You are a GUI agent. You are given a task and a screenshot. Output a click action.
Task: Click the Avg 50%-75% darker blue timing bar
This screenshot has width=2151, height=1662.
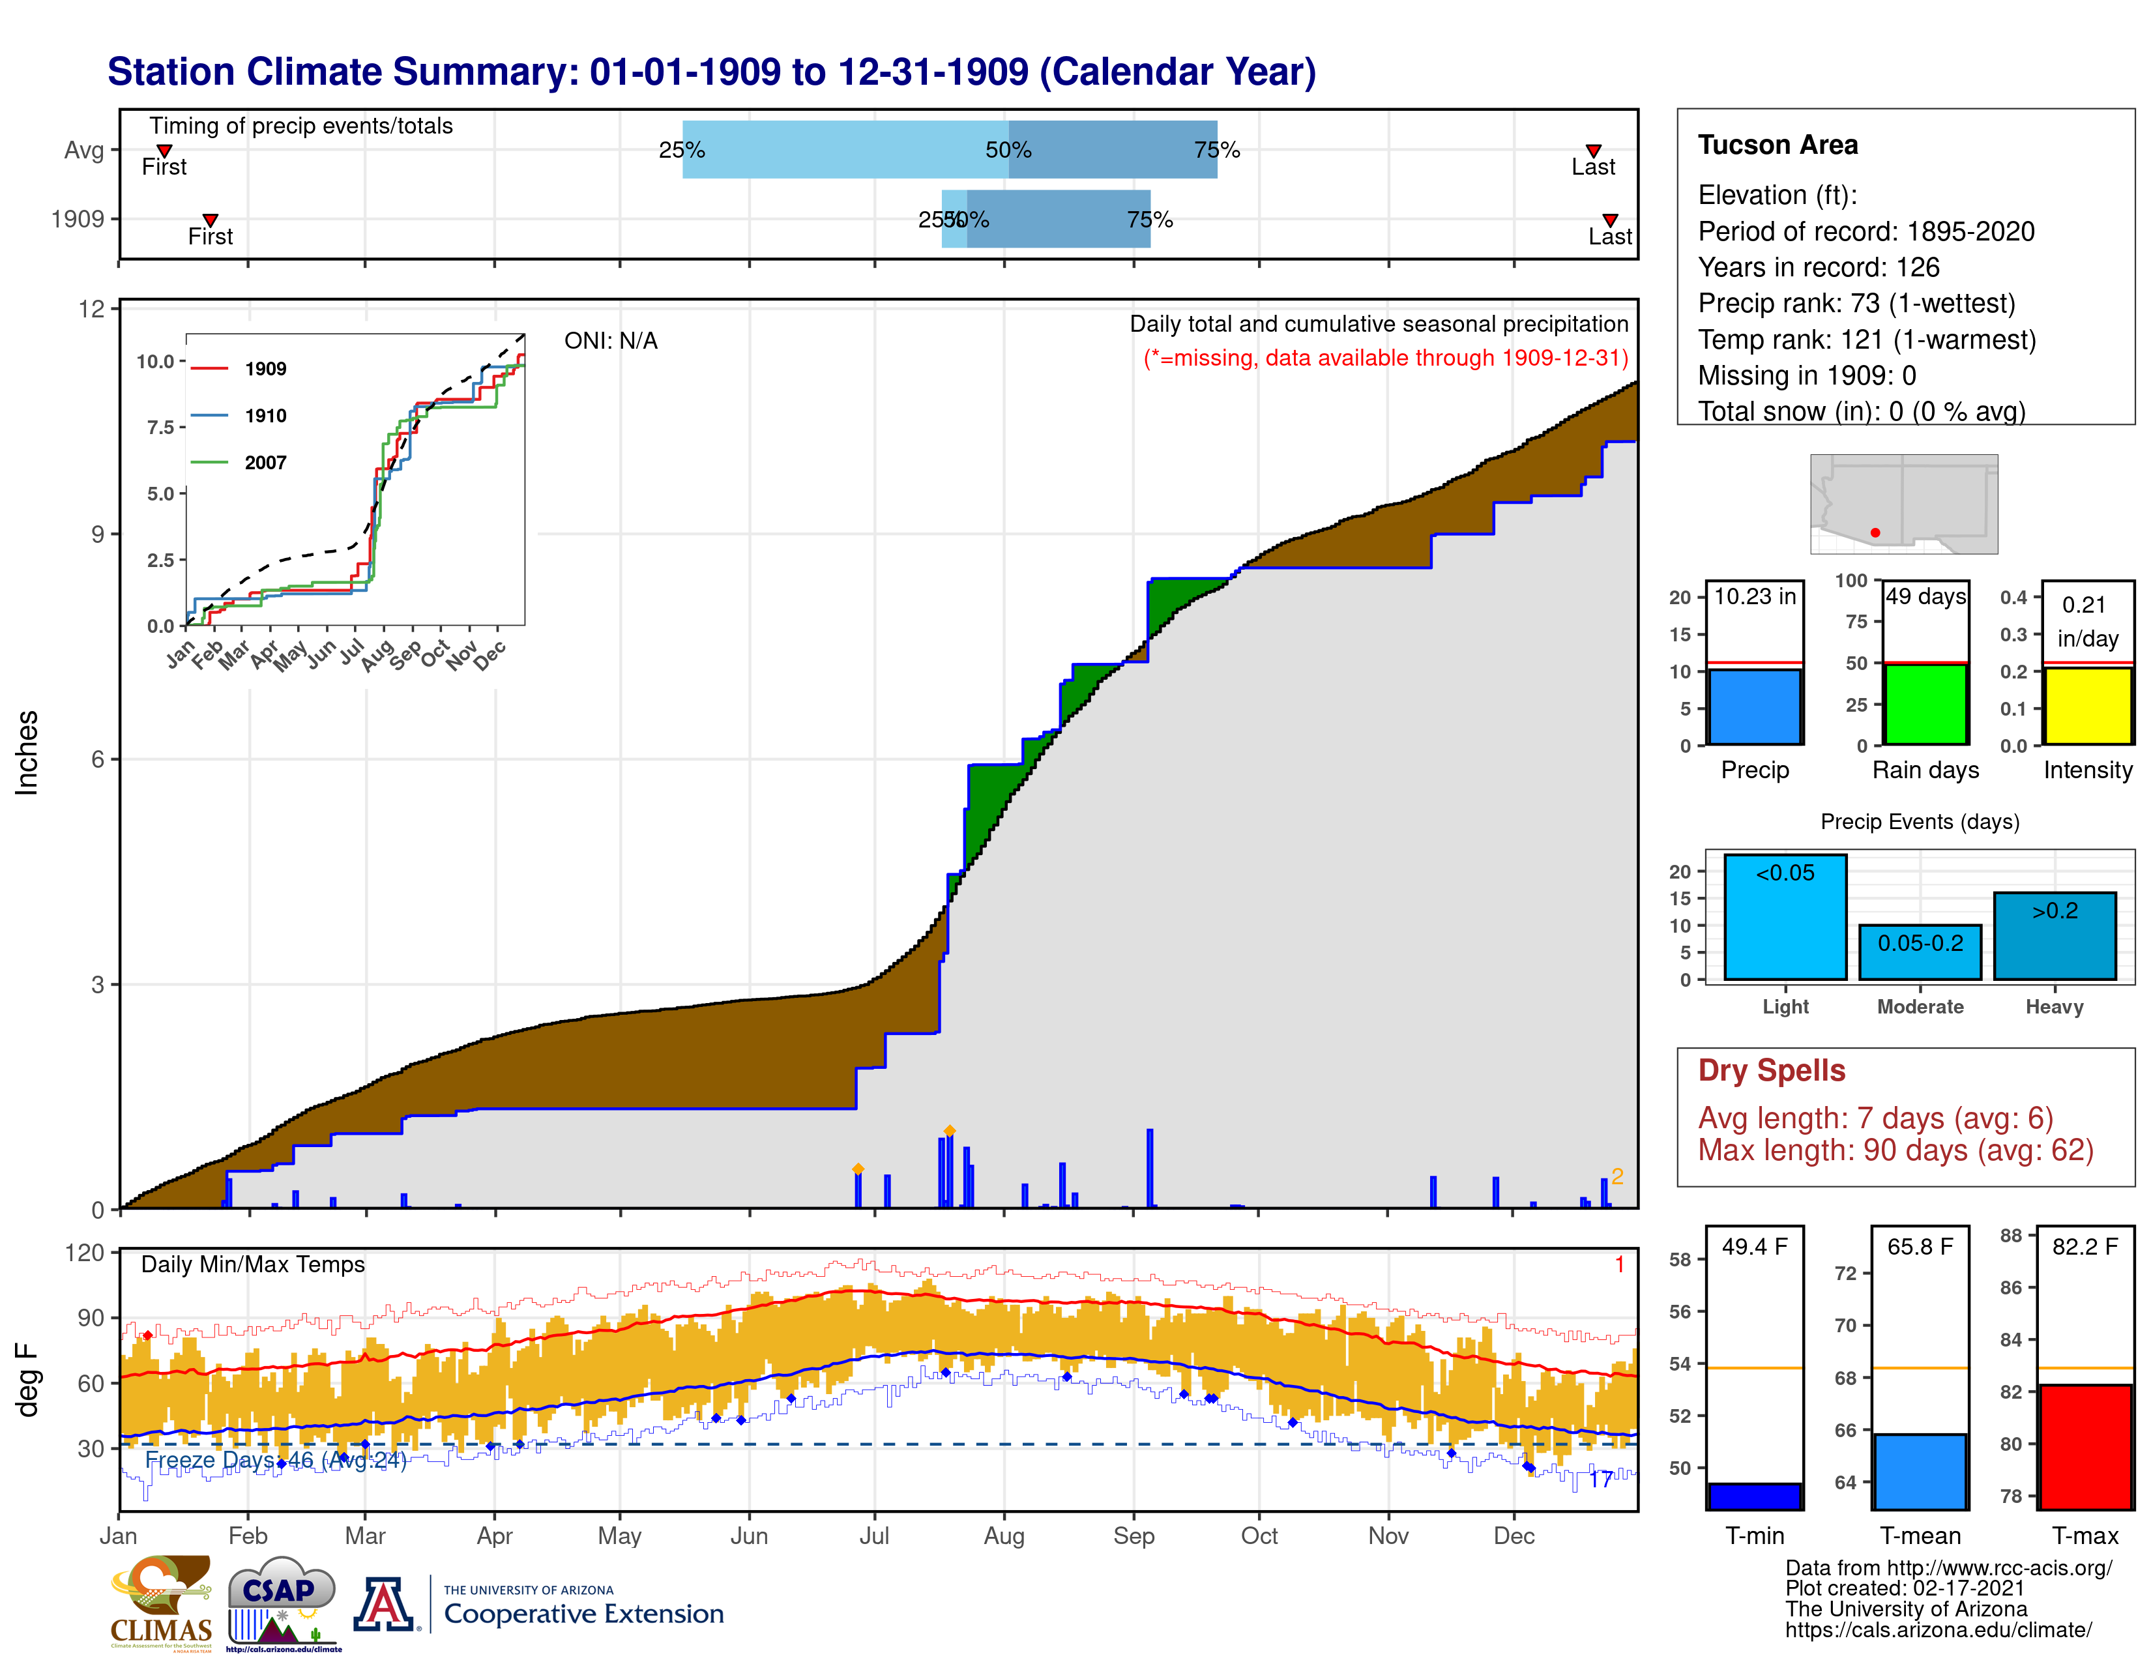click(1113, 150)
